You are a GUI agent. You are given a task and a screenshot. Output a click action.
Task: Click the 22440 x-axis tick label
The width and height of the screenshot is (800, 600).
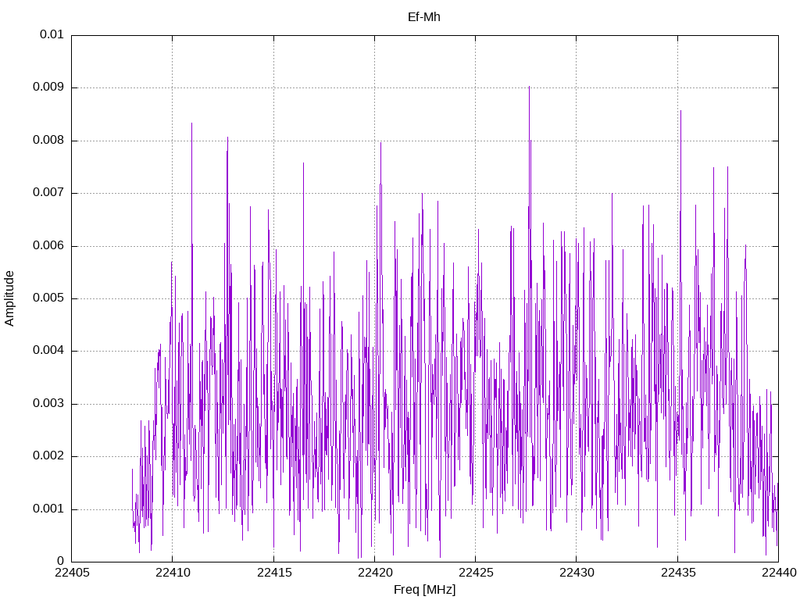[x=779, y=573]
